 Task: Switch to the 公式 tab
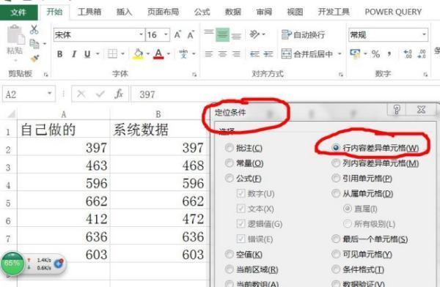(202, 12)
